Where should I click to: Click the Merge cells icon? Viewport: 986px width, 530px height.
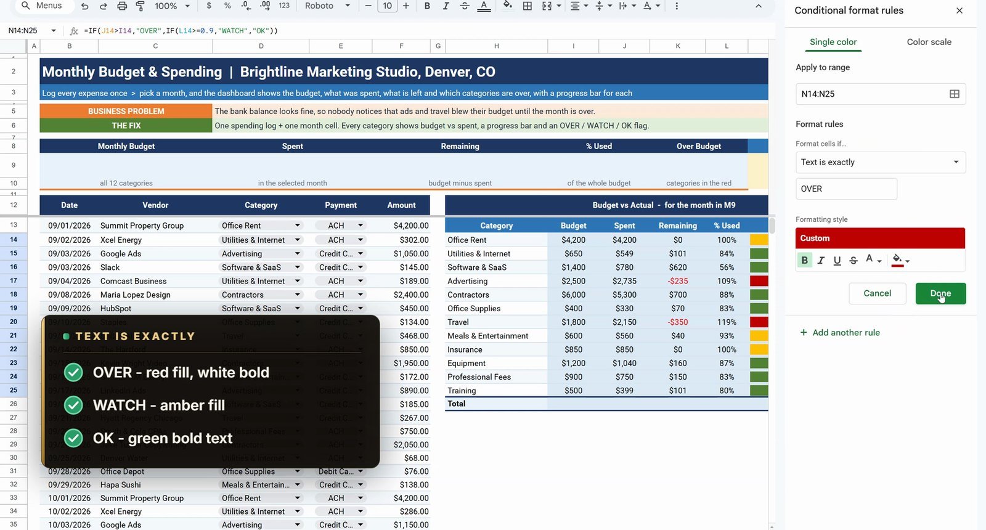pos(547,6)
